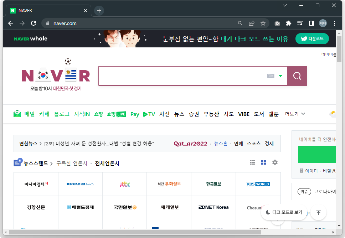The width and height of the screenshot is (345, 238).
Task: Open the site info lock icon
Action: pyautogui.click(x=47, y=23)
